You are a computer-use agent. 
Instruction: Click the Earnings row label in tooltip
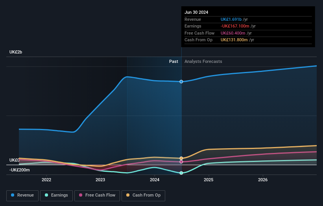pos(193,26)
